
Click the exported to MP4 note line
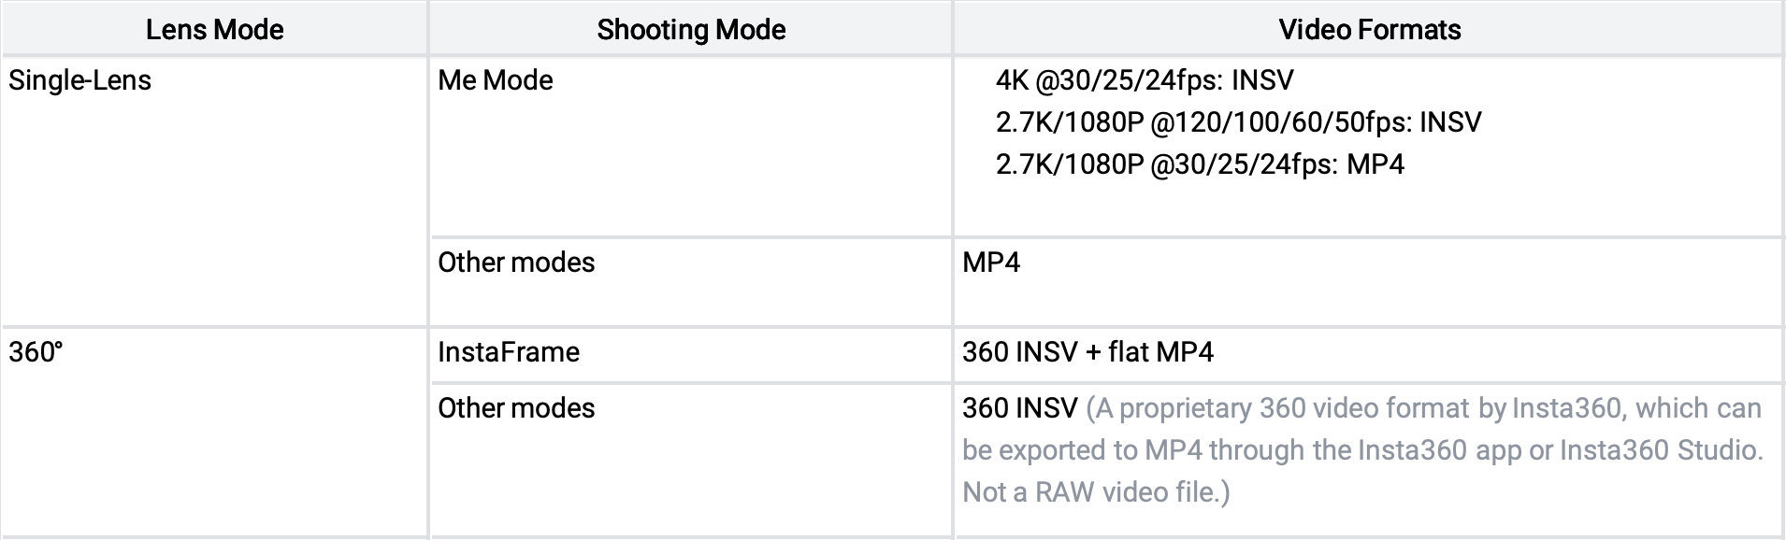[1362, 450]
